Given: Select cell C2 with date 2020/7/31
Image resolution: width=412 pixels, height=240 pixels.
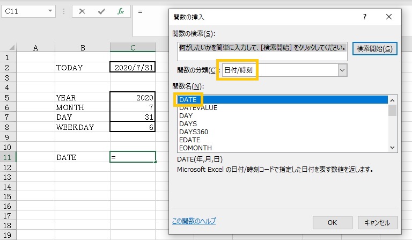Looking at the screenshot, I should (133, 68).
